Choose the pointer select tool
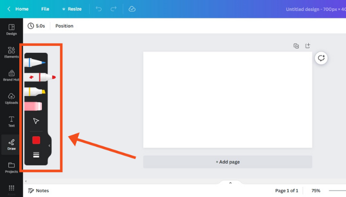The width and height of the screenshot is (346, 197). point(36,121)
